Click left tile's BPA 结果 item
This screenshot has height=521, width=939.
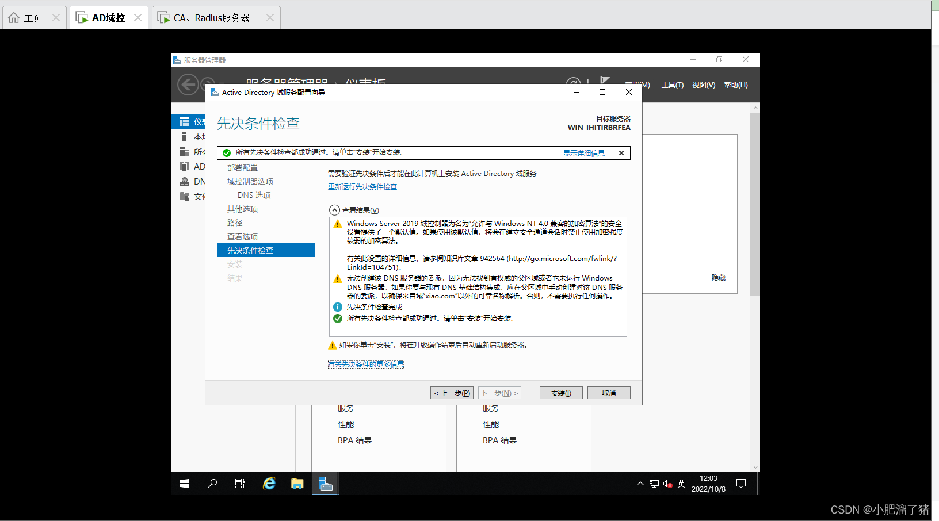tap(354, 440)
